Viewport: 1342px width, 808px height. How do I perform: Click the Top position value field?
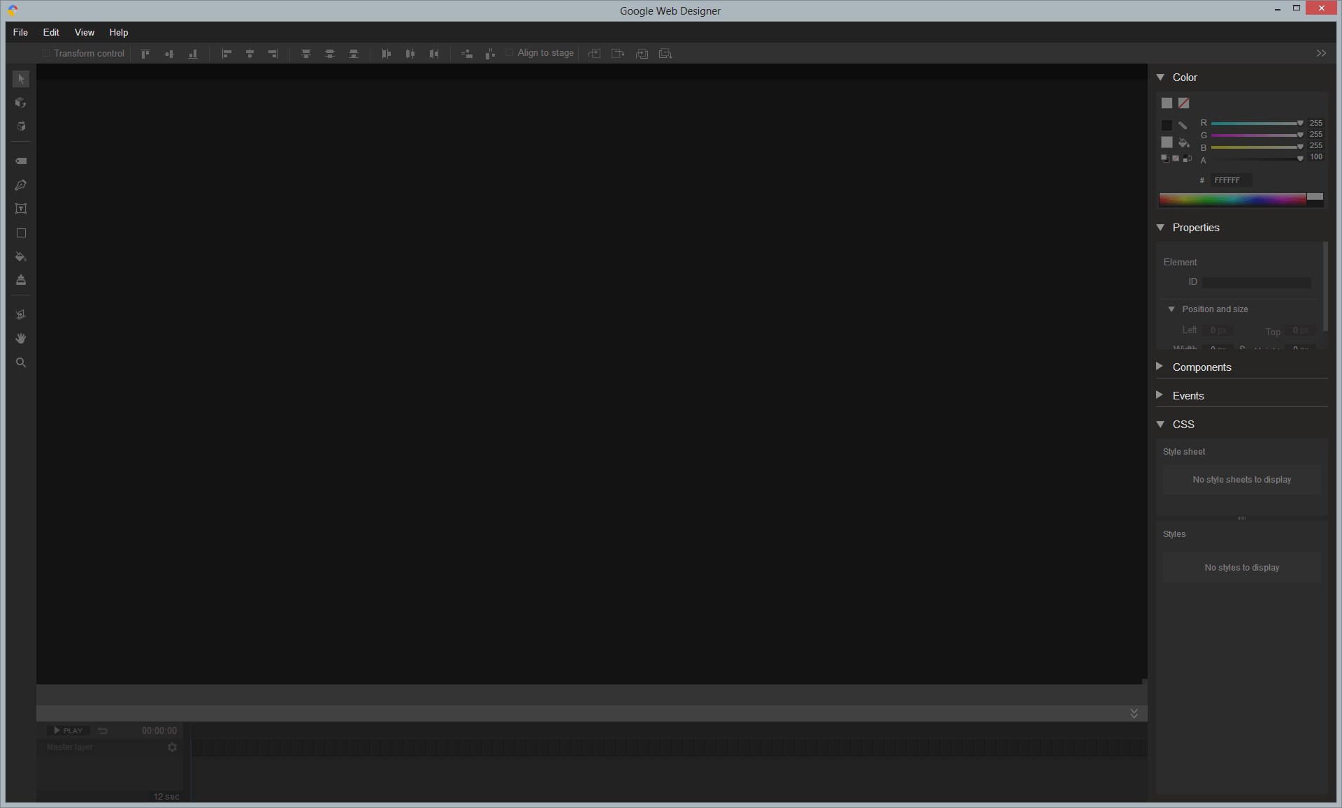pos(1301,330)
